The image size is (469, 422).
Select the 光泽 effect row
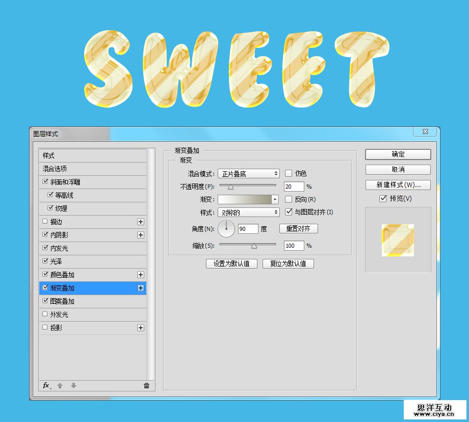pyautogui.click(x=93, y=261)
